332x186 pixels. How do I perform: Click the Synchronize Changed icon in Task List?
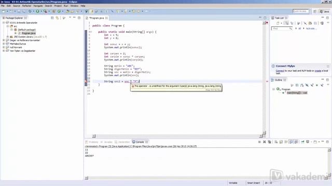pyautogui.click(x=322, y=23)
